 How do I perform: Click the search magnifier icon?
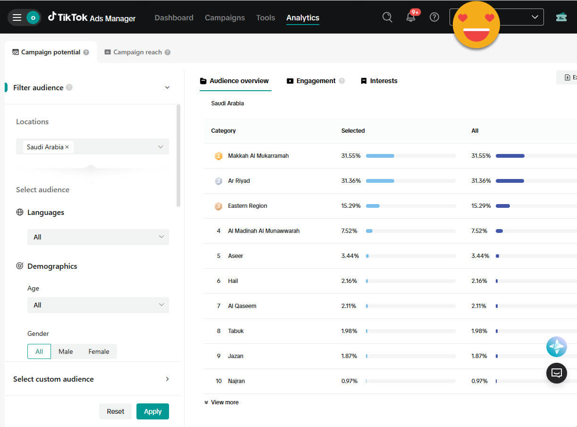click(x=387, y=17)
